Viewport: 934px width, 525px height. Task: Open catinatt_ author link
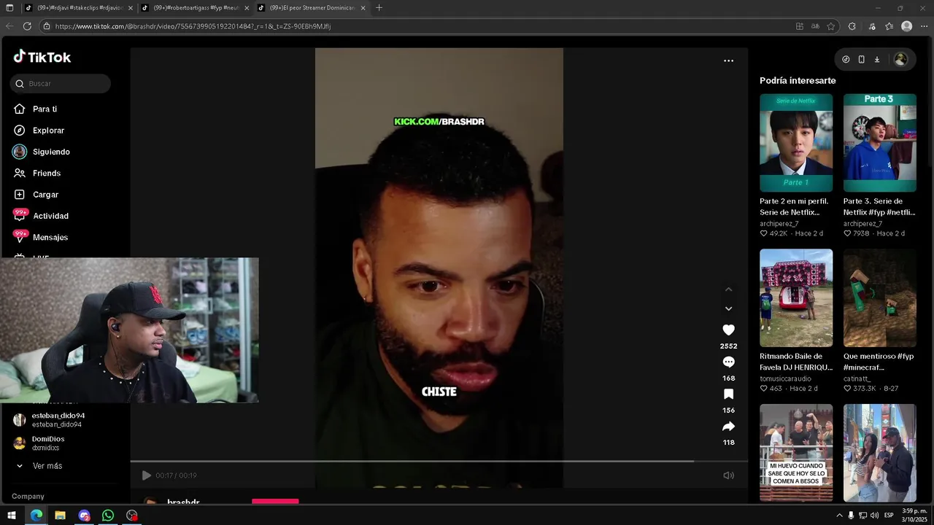[857, 379]
